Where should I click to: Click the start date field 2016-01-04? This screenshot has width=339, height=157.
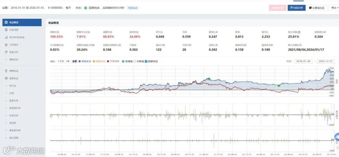[303, 62]
